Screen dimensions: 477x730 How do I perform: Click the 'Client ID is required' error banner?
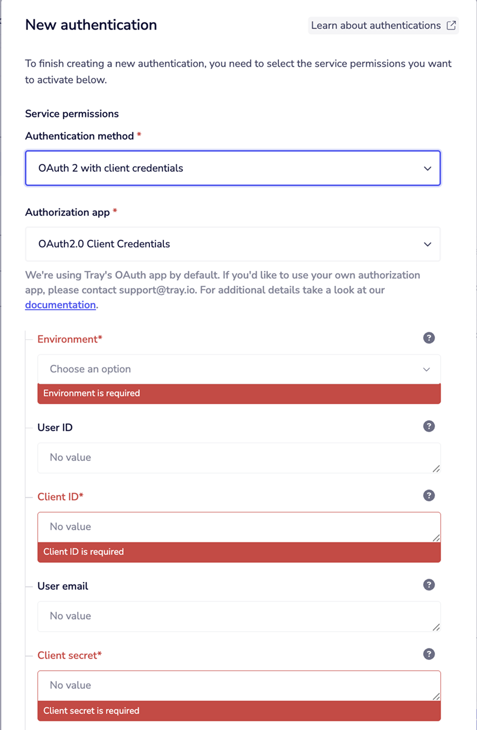[x=238, y=552]
